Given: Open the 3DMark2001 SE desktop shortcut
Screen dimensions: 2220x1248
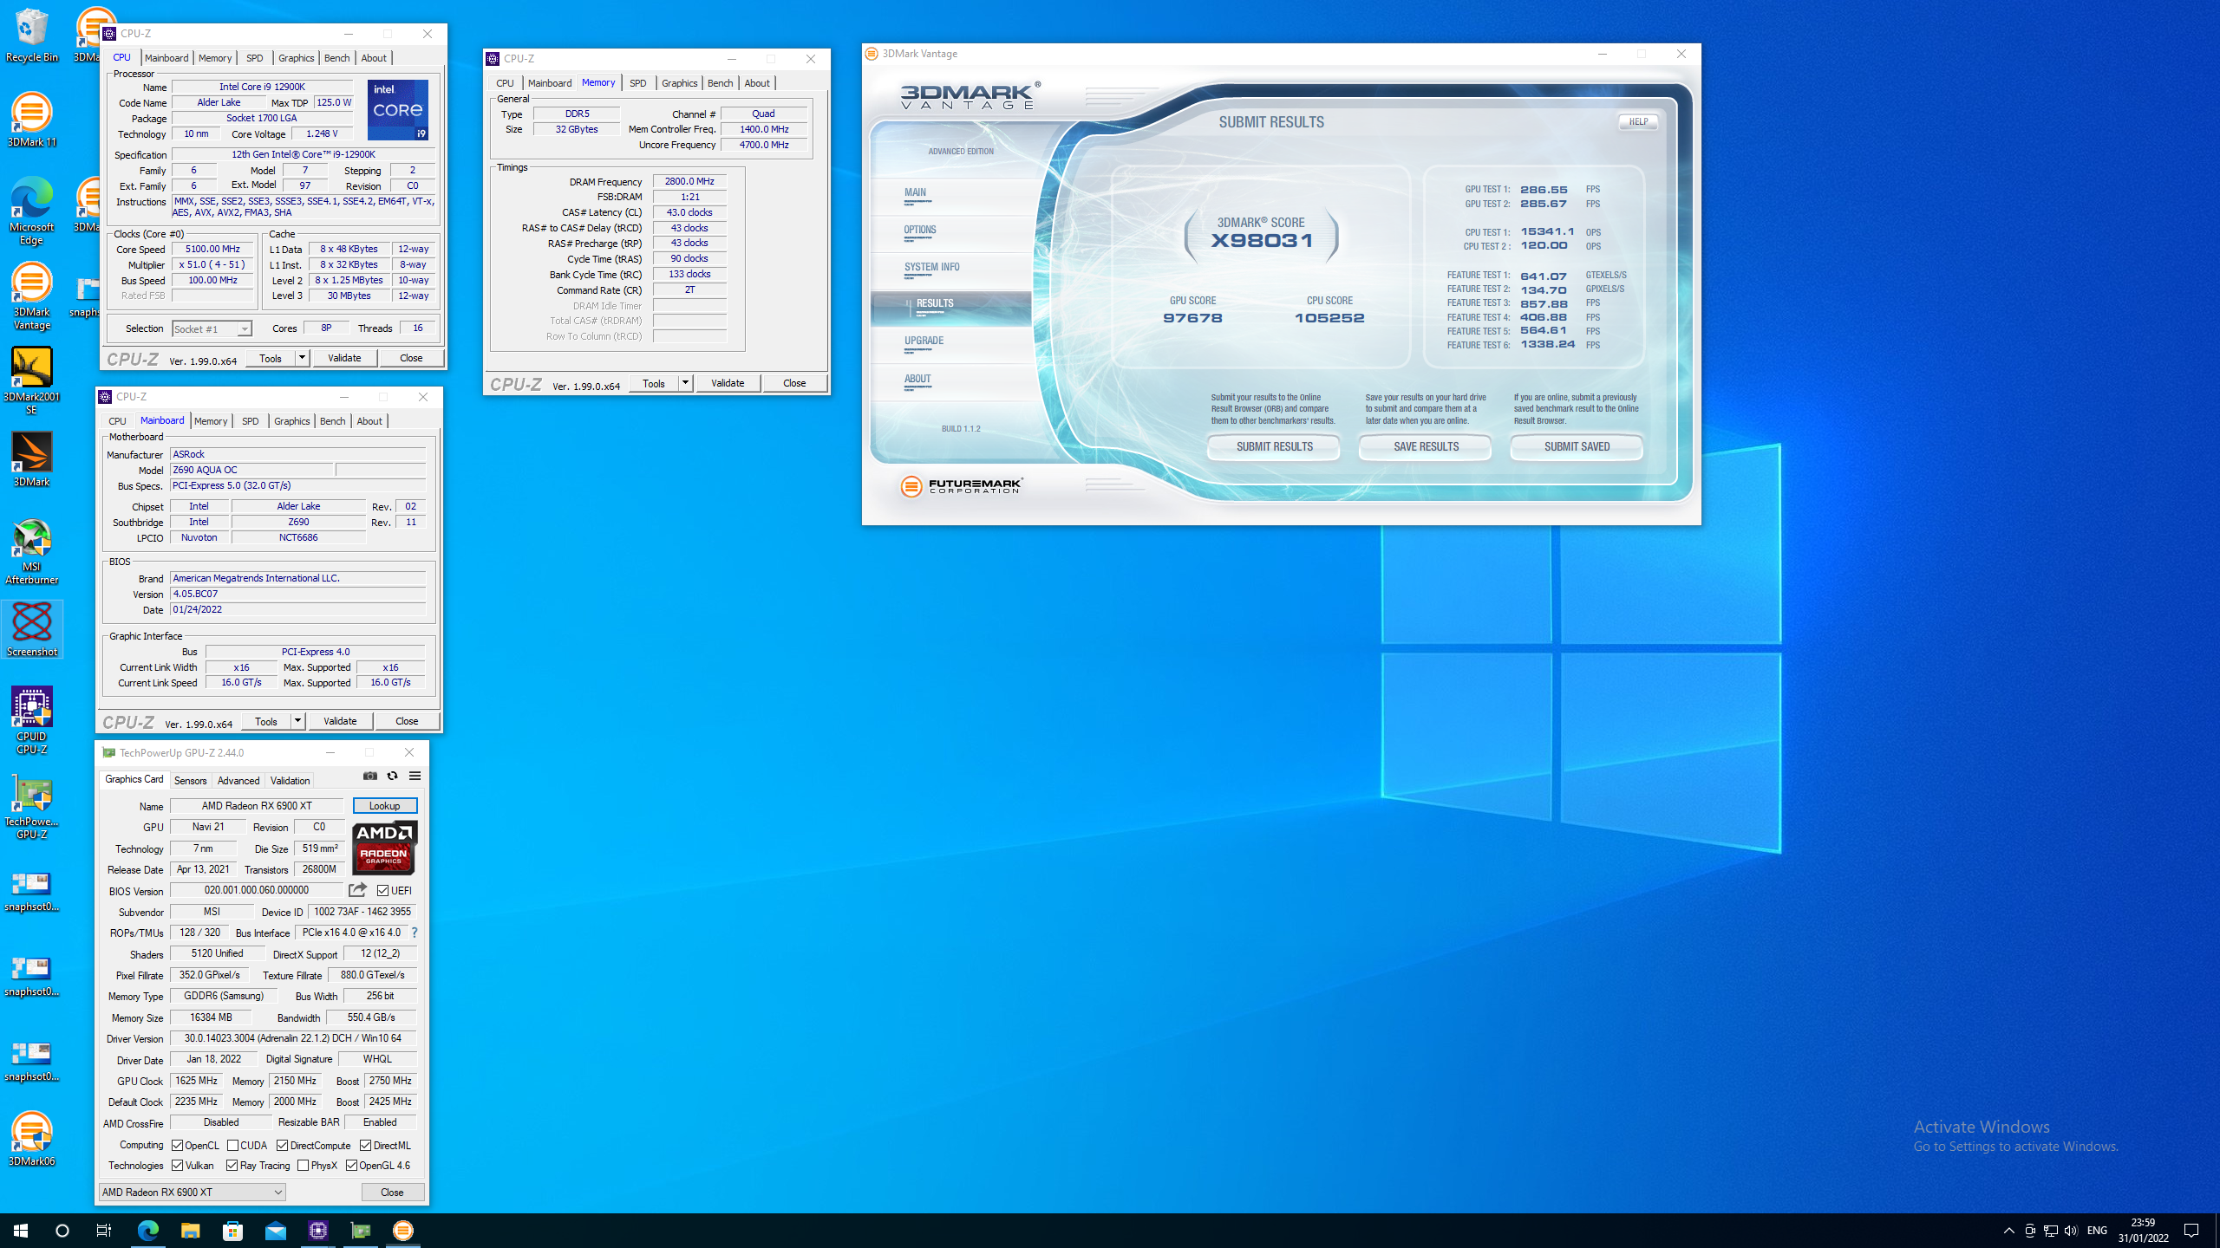Looking at the screenshot, I should click(31, 381).
